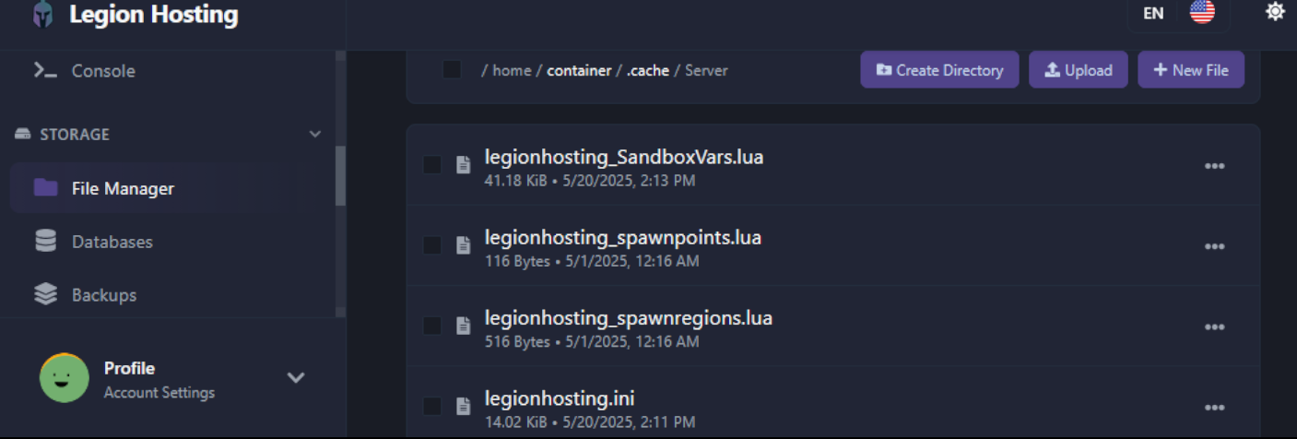This screenshot has width=1297, height=439.
Task: Open the options menu for legionhosting_spawnpoints.lua
Action: 1215,246
